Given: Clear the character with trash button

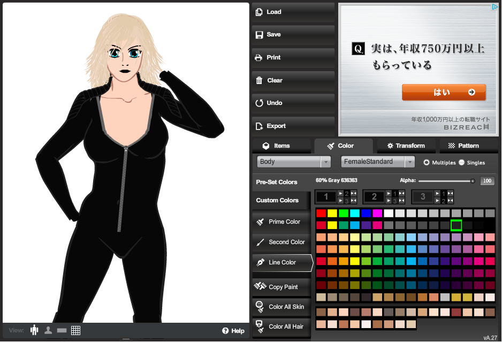Looking at the screenshot, I should (293, 80).
